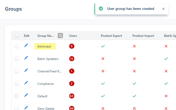This screenshot has height=110, width=176.
Task: Click the 15 users badge for Batch Updaters
Action: tap(72, 59)
